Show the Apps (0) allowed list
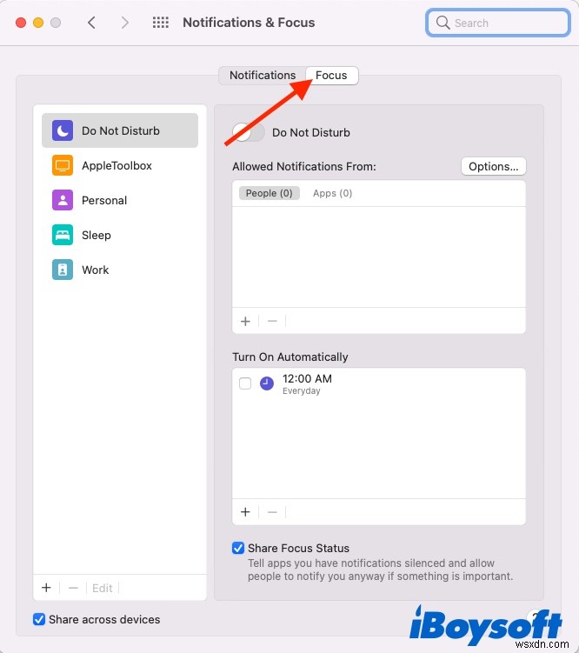This screenshot has width=579, height=653. [332, 193]
